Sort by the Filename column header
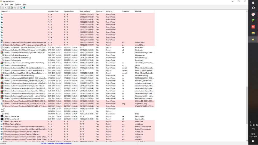The height and width of the screenshot is (145, 258). (23, 12)
